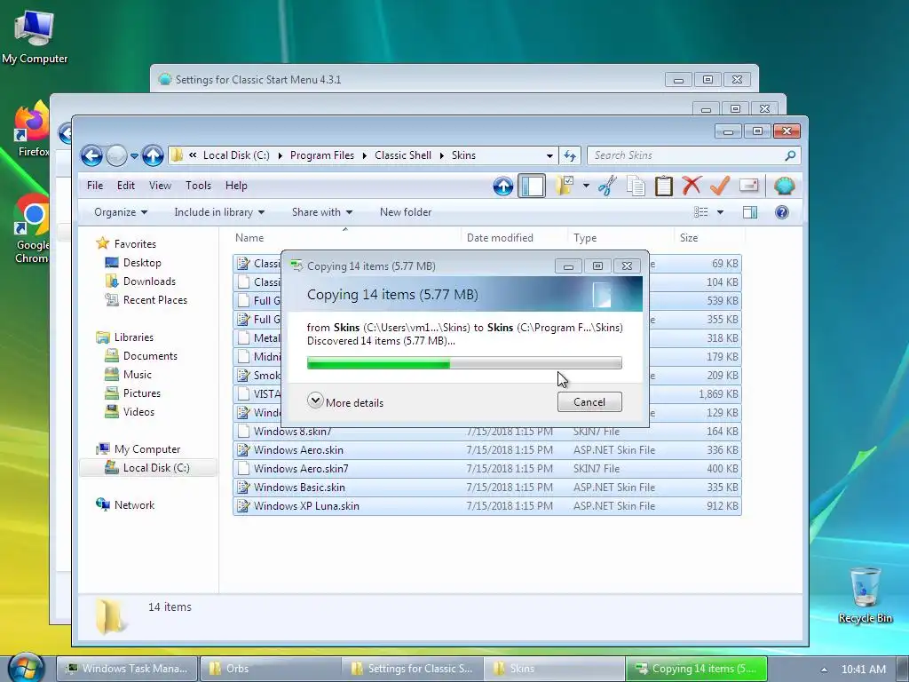Select Videos library
Viewport: 909px width, 682px height.
coord(138,412)
